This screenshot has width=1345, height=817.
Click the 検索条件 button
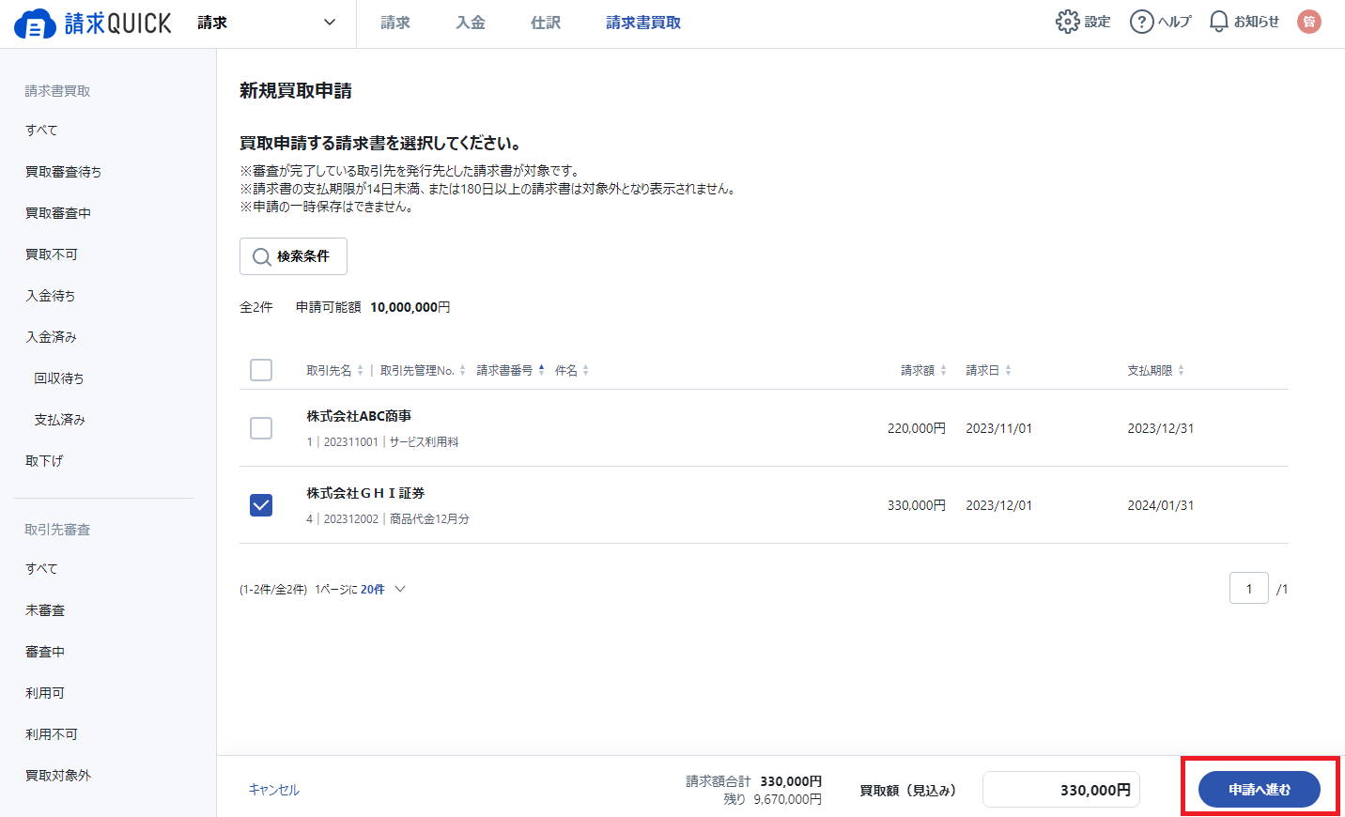293,256
